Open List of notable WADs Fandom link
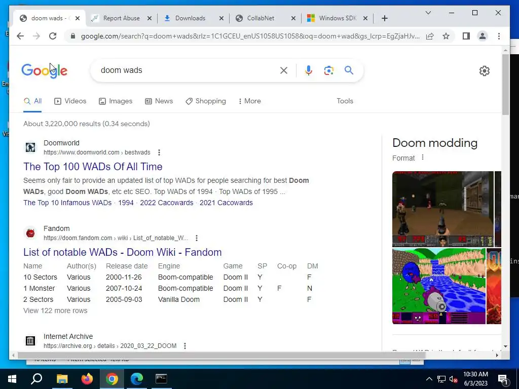This screenshot has width=519, height=389. [123, 252]
